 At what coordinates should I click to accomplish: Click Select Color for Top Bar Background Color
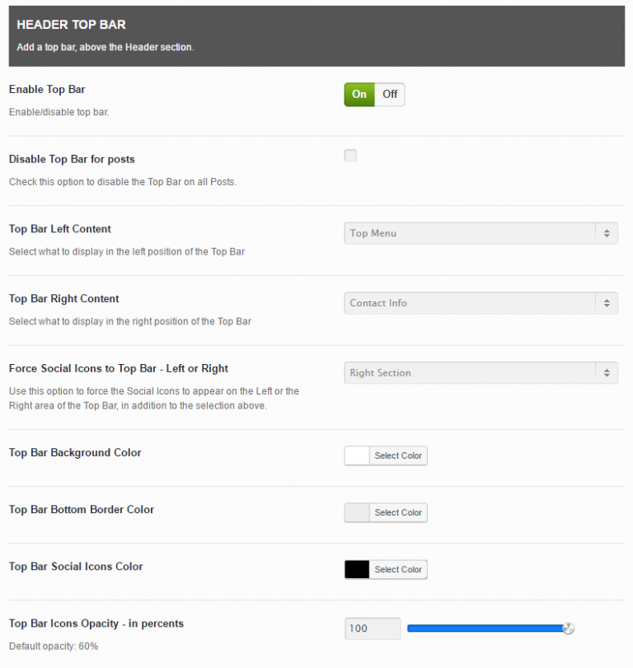[398, 455]
